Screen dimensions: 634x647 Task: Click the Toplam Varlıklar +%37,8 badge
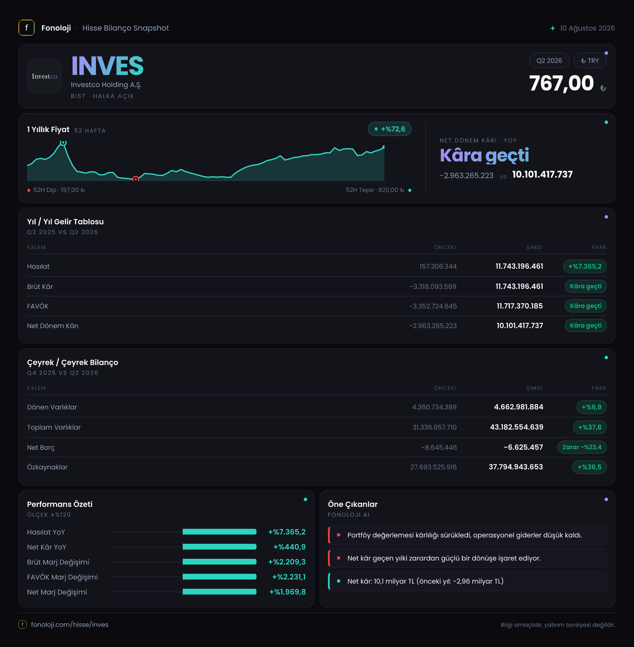tap(590, 427)
